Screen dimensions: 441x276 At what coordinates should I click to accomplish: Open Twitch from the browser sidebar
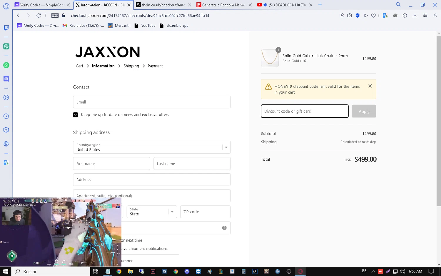click(6, 28)
